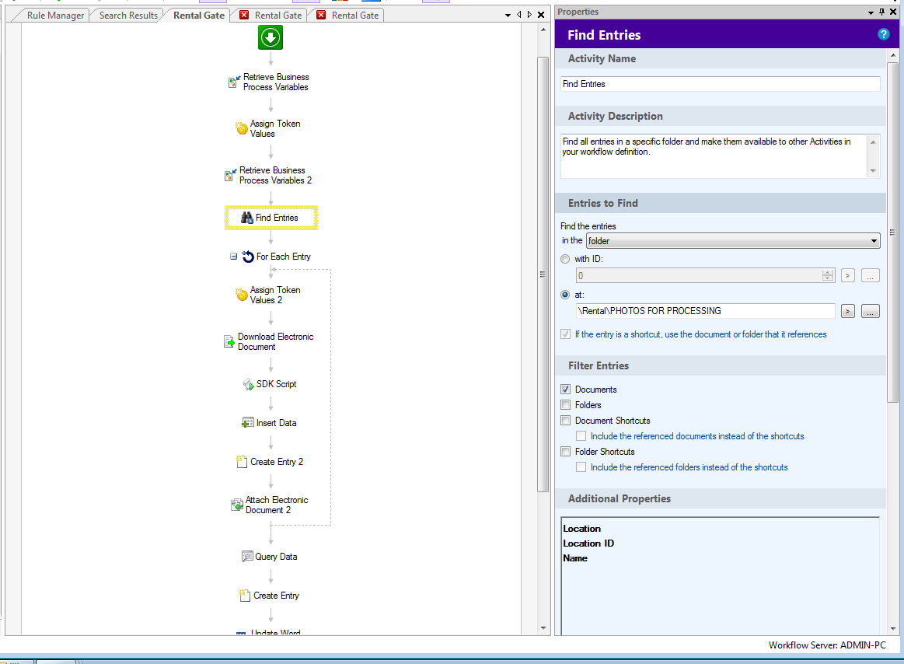Select Retrieve Business Process Variables 2 icon

(x=230, y=175)
